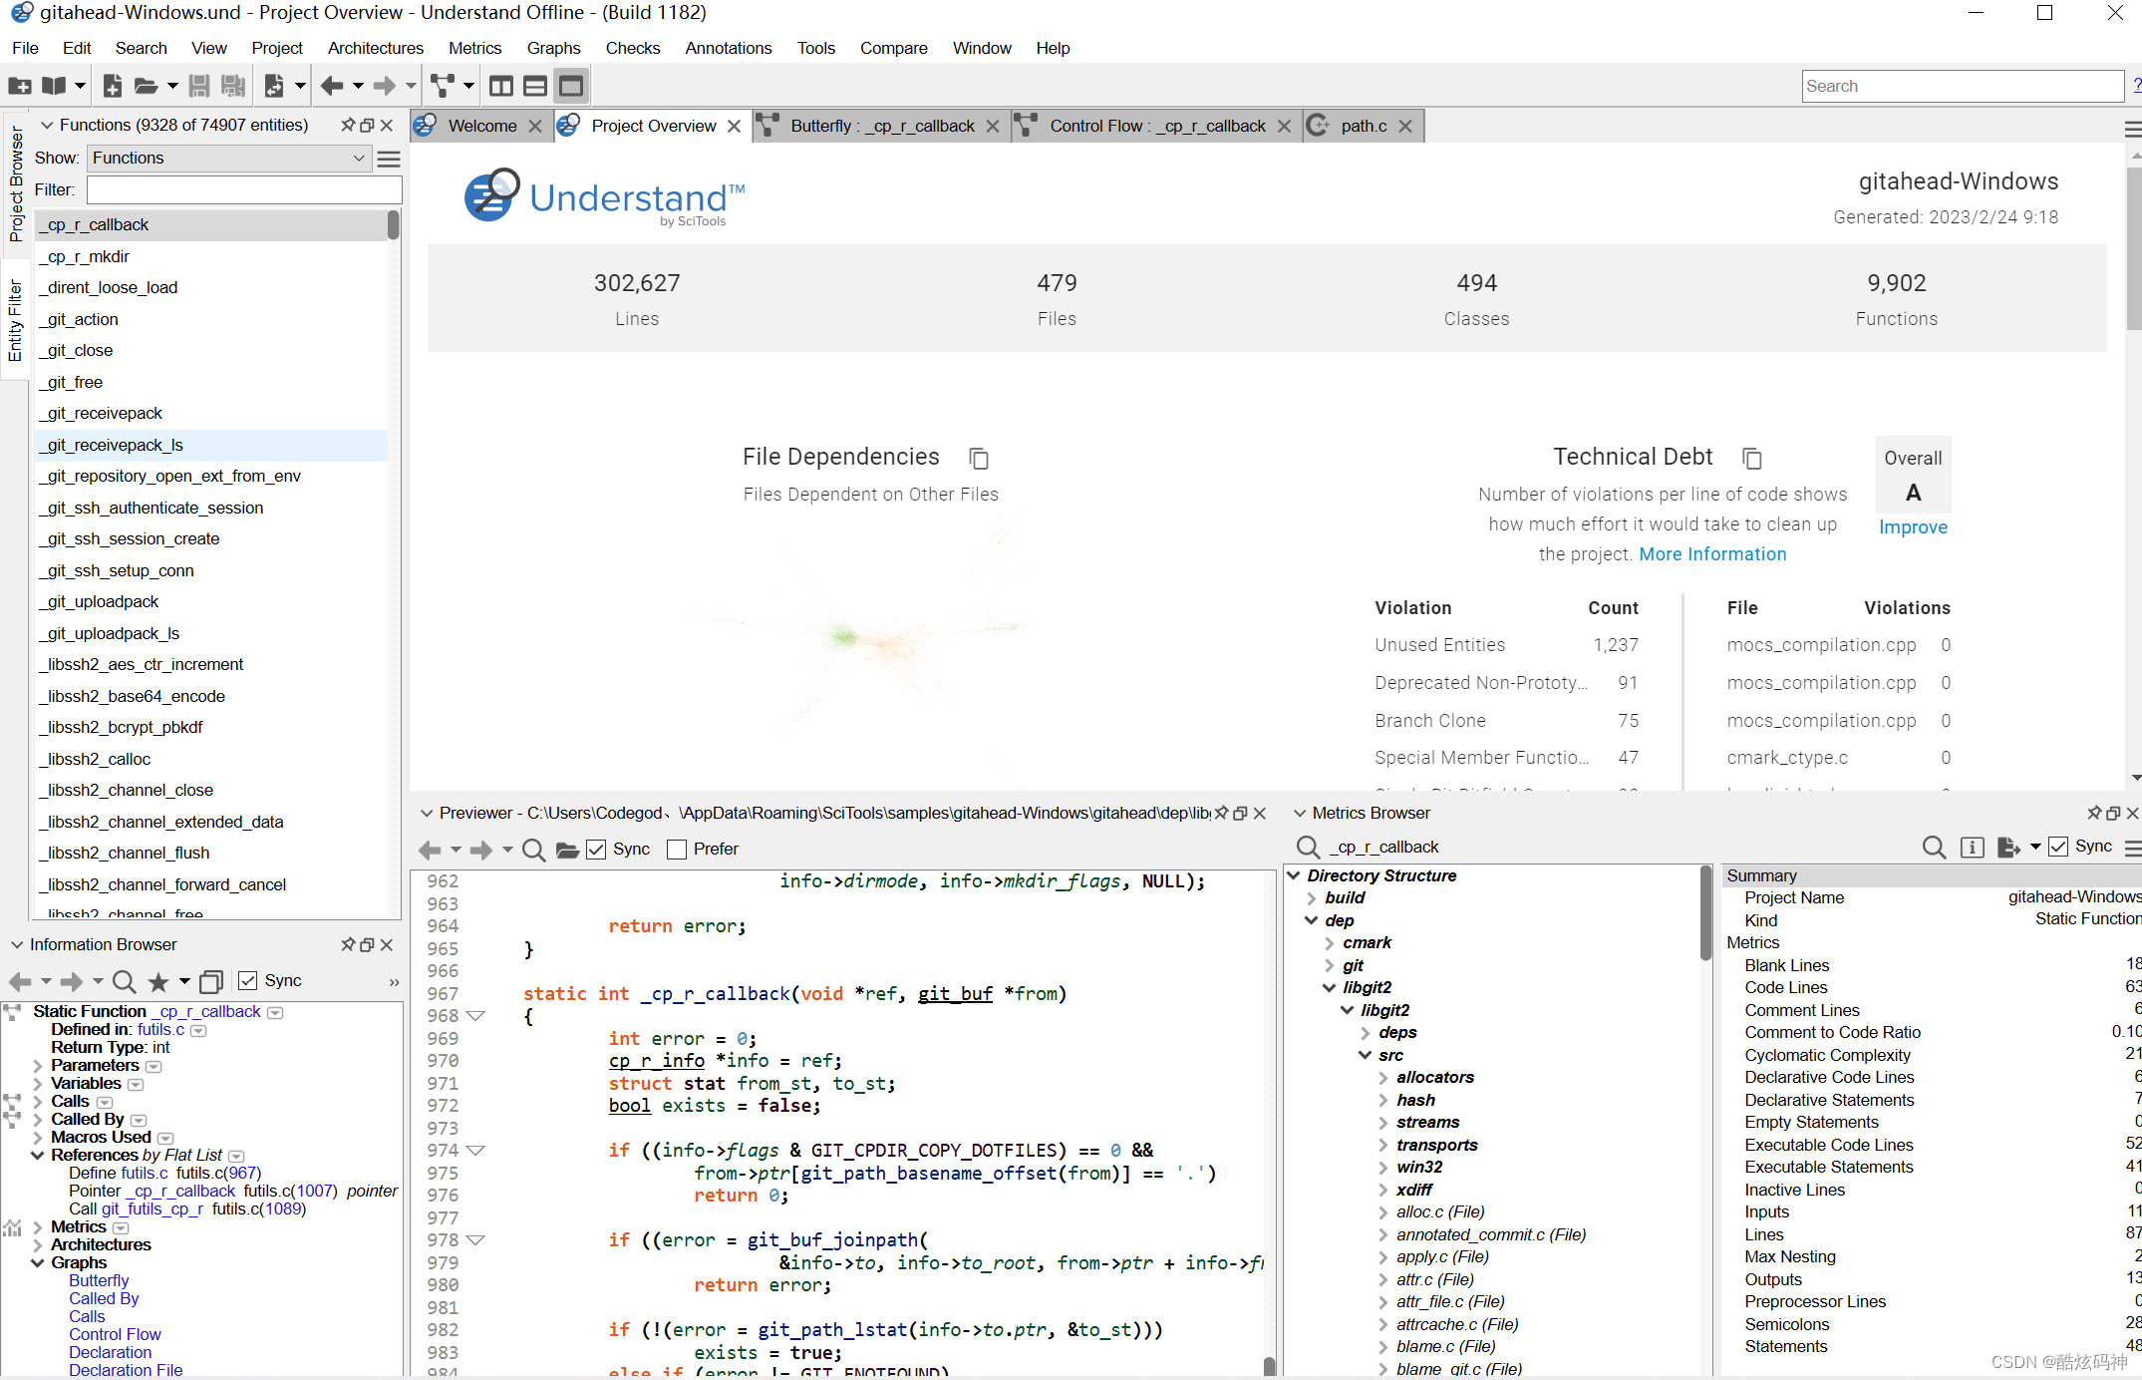
Task: Click the search magnifier in Previewer toolbar
Action: 534,850
